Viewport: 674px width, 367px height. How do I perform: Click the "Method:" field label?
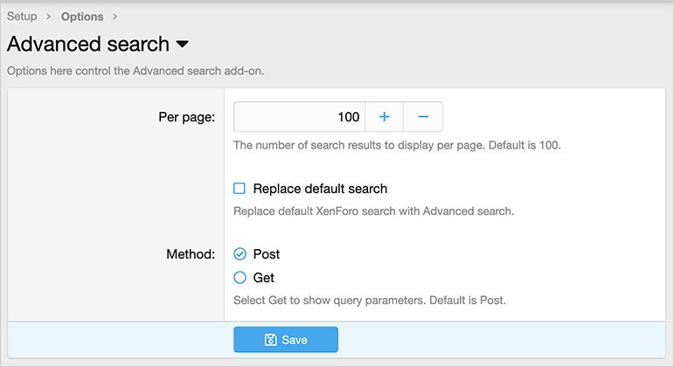[191, 254]
